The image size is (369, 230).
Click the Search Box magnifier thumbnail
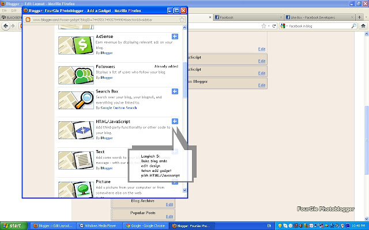76,100
